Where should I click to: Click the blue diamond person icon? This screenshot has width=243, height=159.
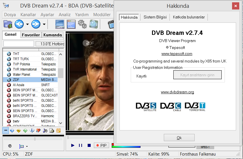(12, 131)
